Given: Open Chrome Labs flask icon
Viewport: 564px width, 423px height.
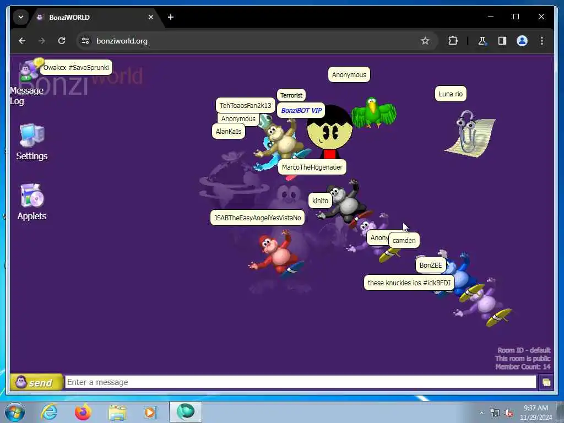Looking at the screenshot, I should [482, 41].
